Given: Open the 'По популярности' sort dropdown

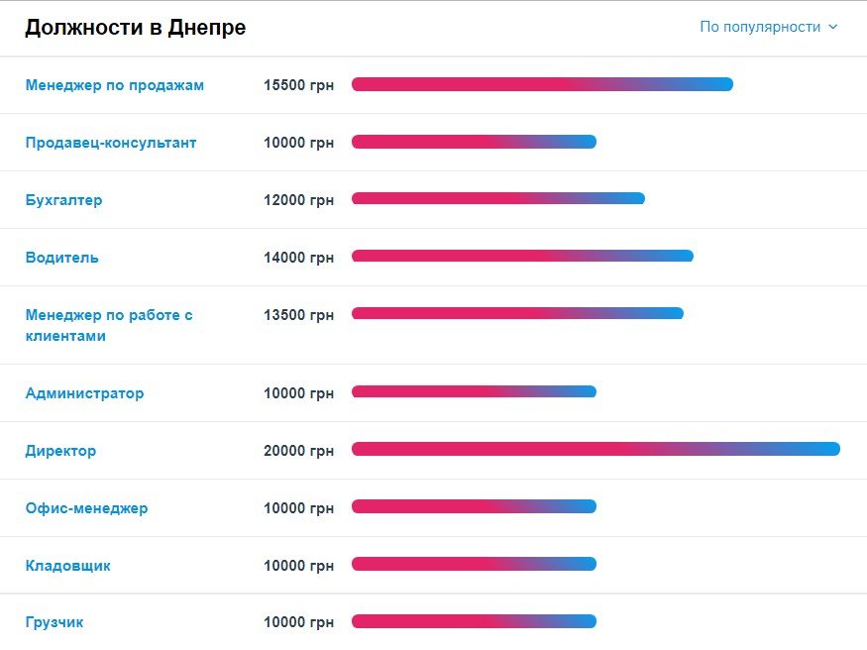Looking at the screenshot, I should click(x=760, y=27).
